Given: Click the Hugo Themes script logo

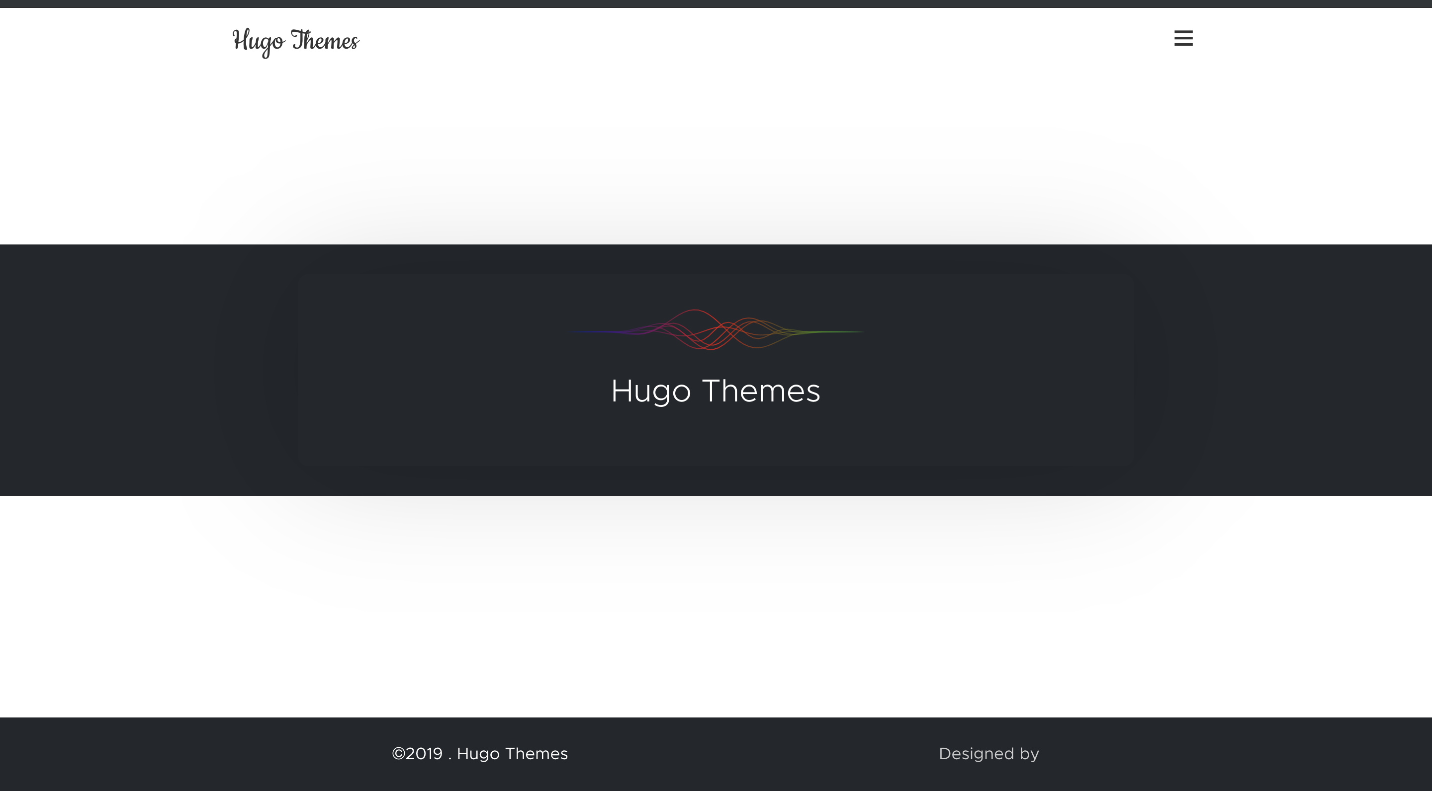Looking at the screenshot, I should click(296, 42).
